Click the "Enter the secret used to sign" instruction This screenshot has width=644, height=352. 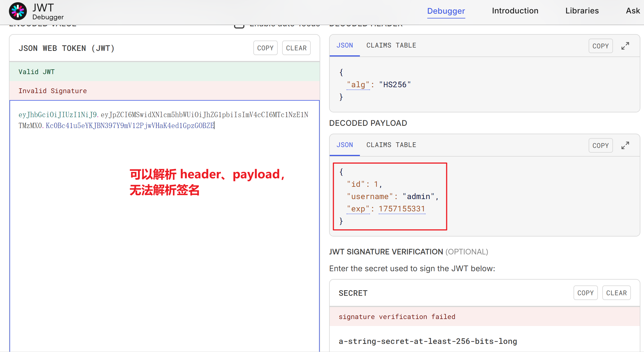pos(412,269)
